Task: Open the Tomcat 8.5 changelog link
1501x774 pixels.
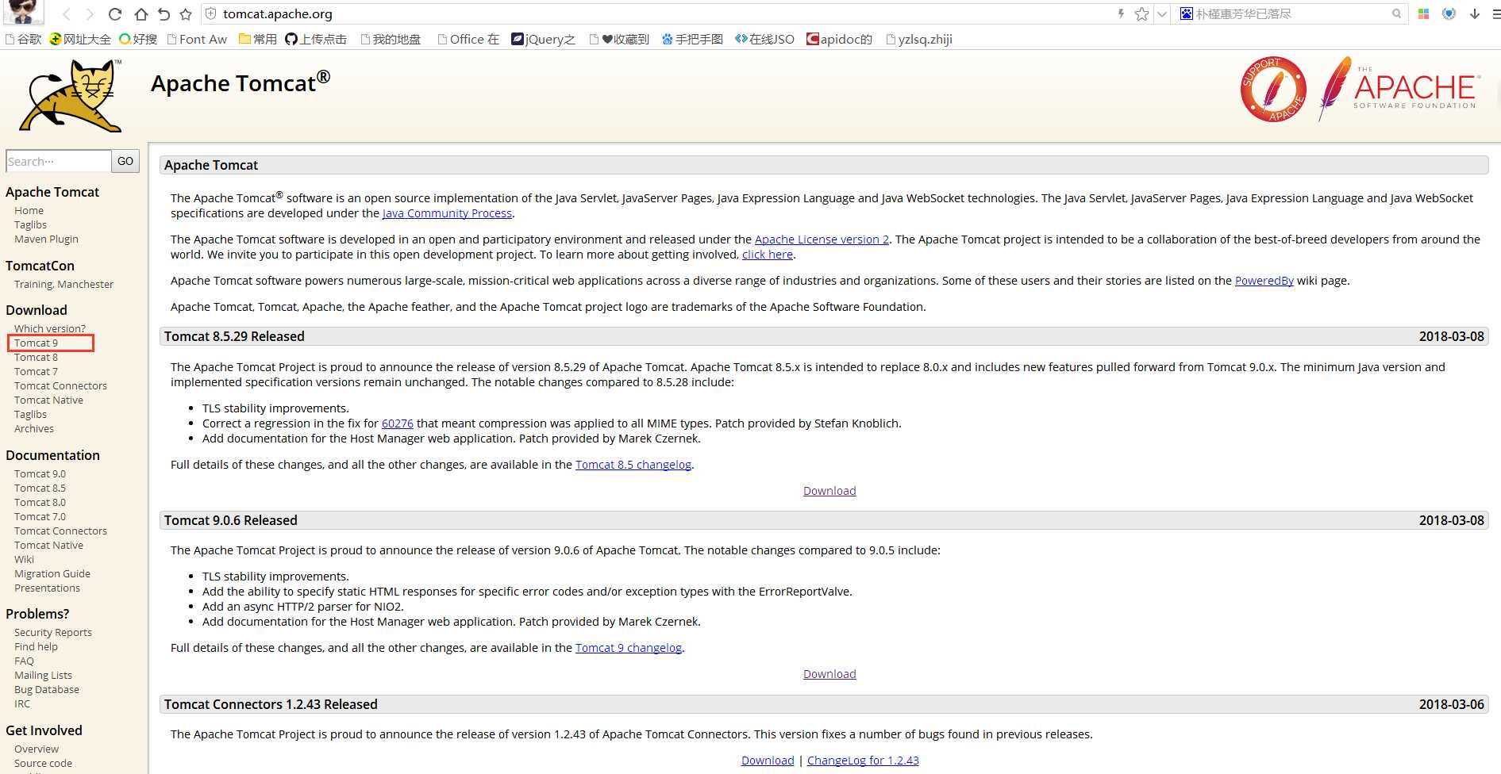Action: [x=633, y=465]
